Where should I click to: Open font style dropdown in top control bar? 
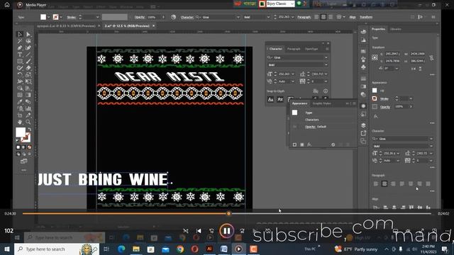coord(268,17)
